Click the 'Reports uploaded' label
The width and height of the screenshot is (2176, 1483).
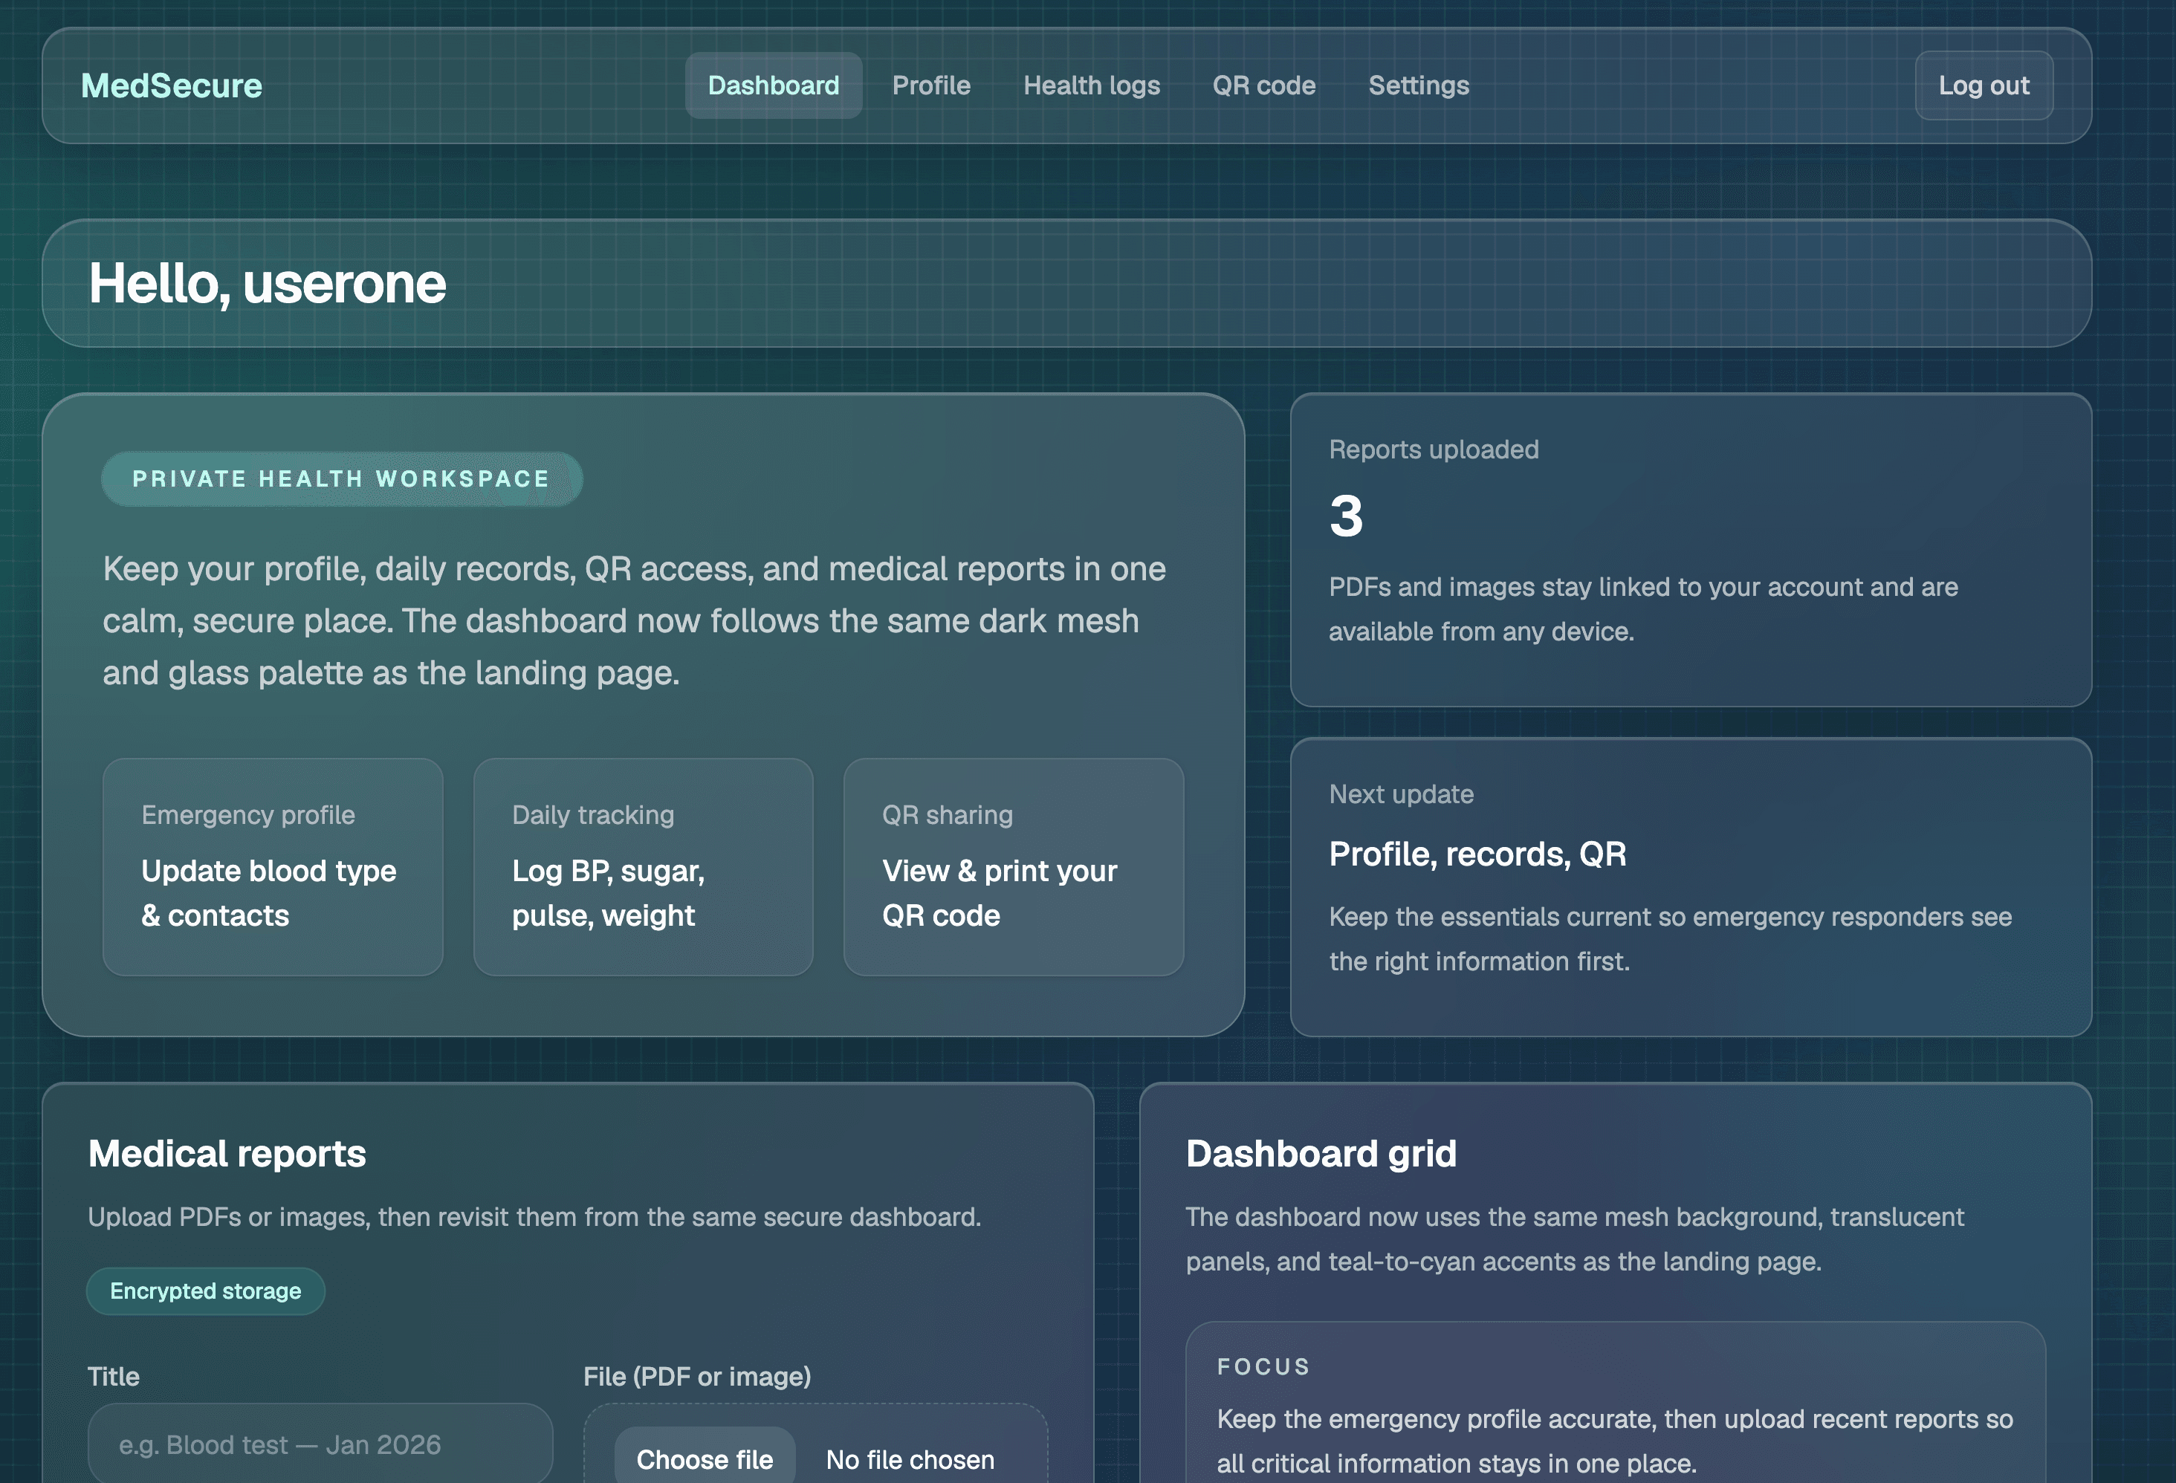pos(1434,450)
